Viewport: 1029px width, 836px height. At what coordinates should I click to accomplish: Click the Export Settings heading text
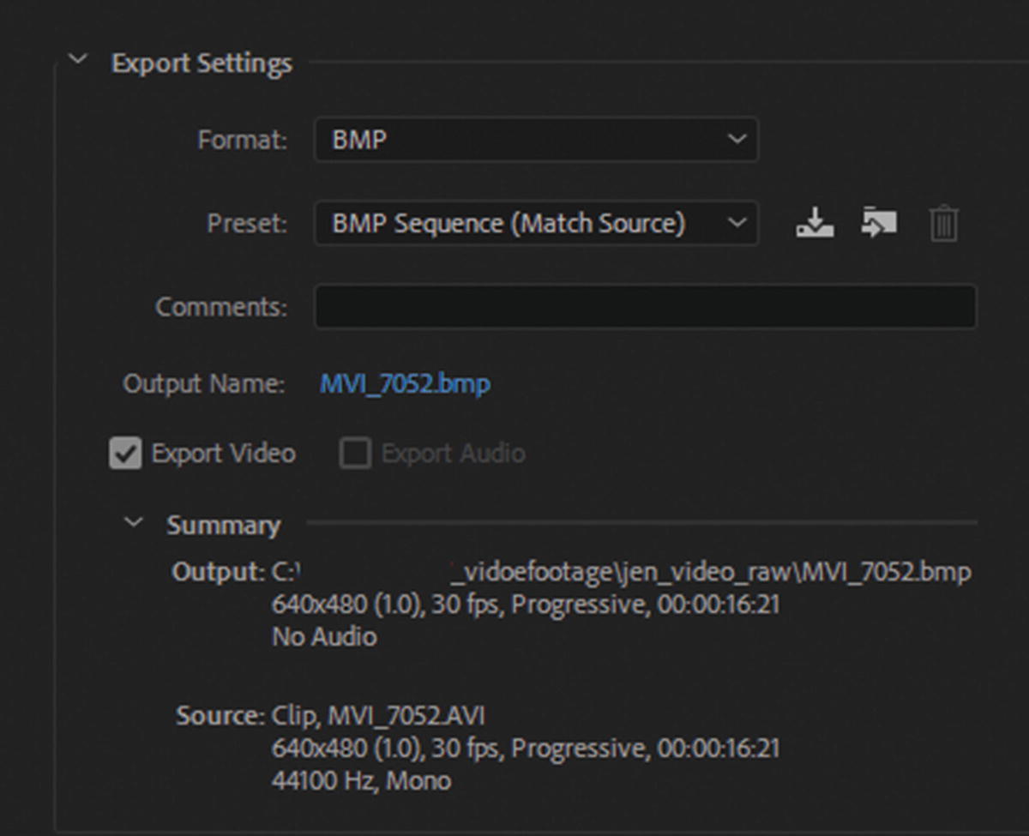[x=202, y=63]
